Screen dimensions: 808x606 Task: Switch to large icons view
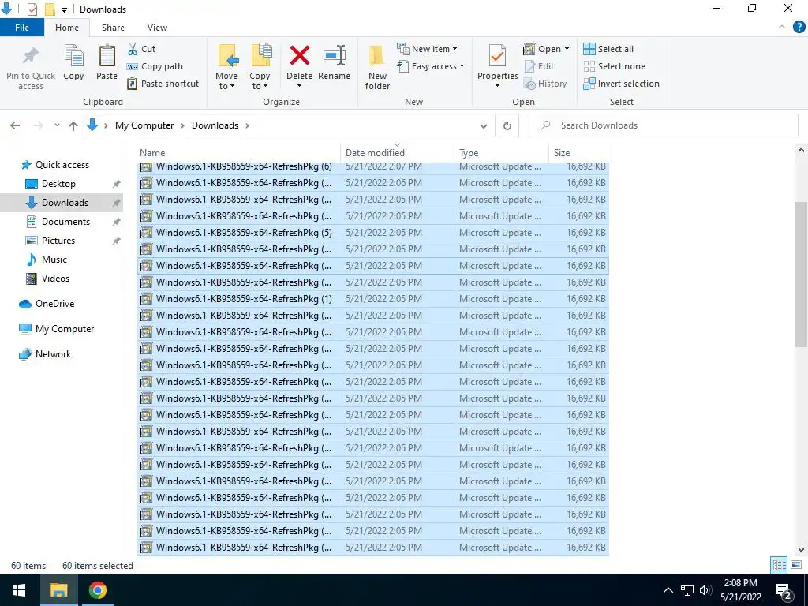[x=796, y=565]
